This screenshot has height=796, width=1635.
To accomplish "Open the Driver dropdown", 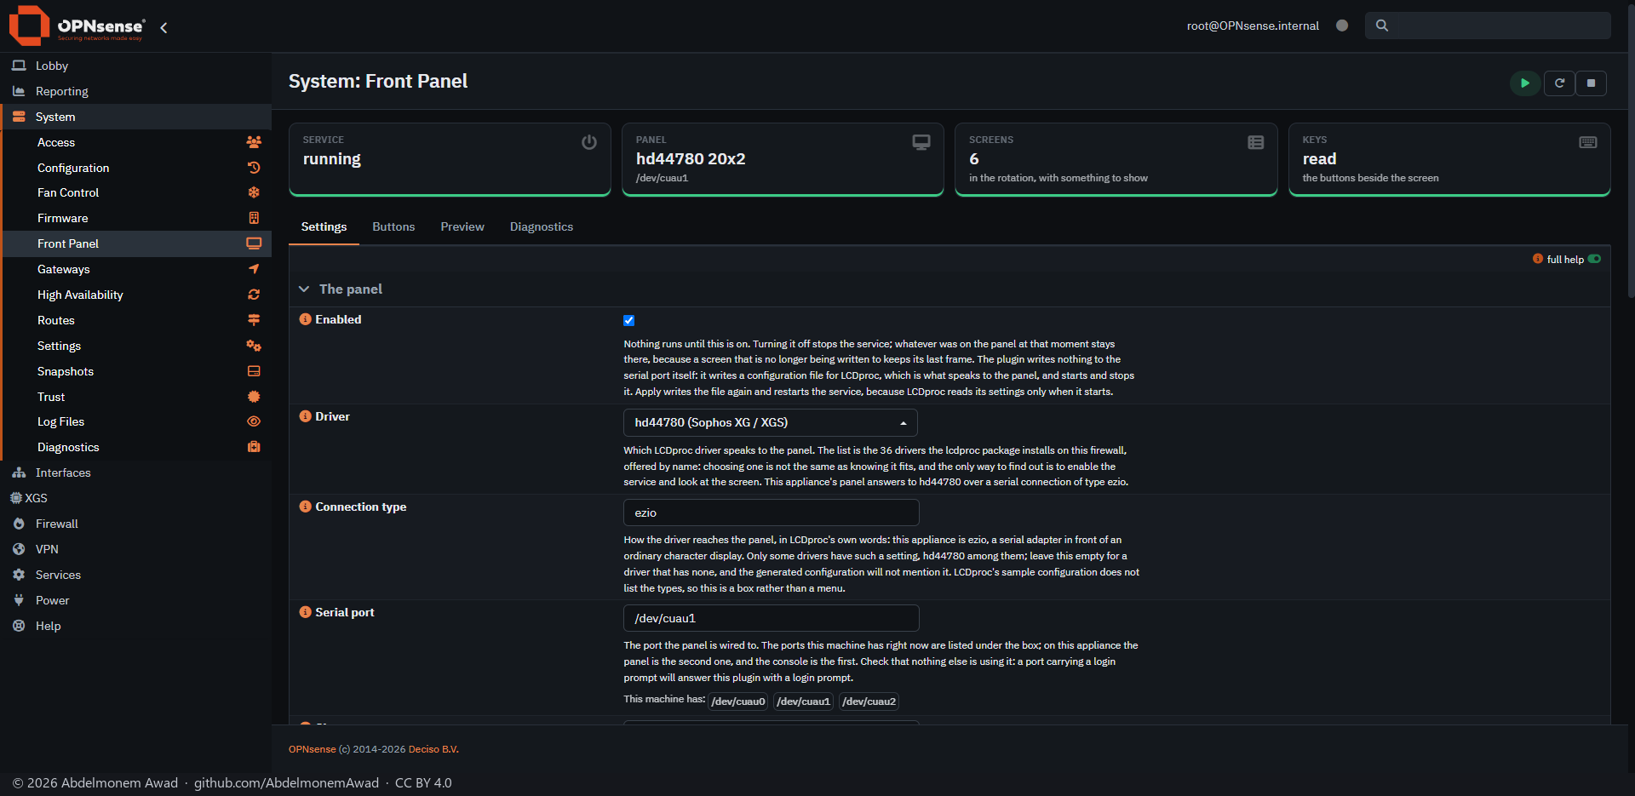I will click(x=771, y=422).
